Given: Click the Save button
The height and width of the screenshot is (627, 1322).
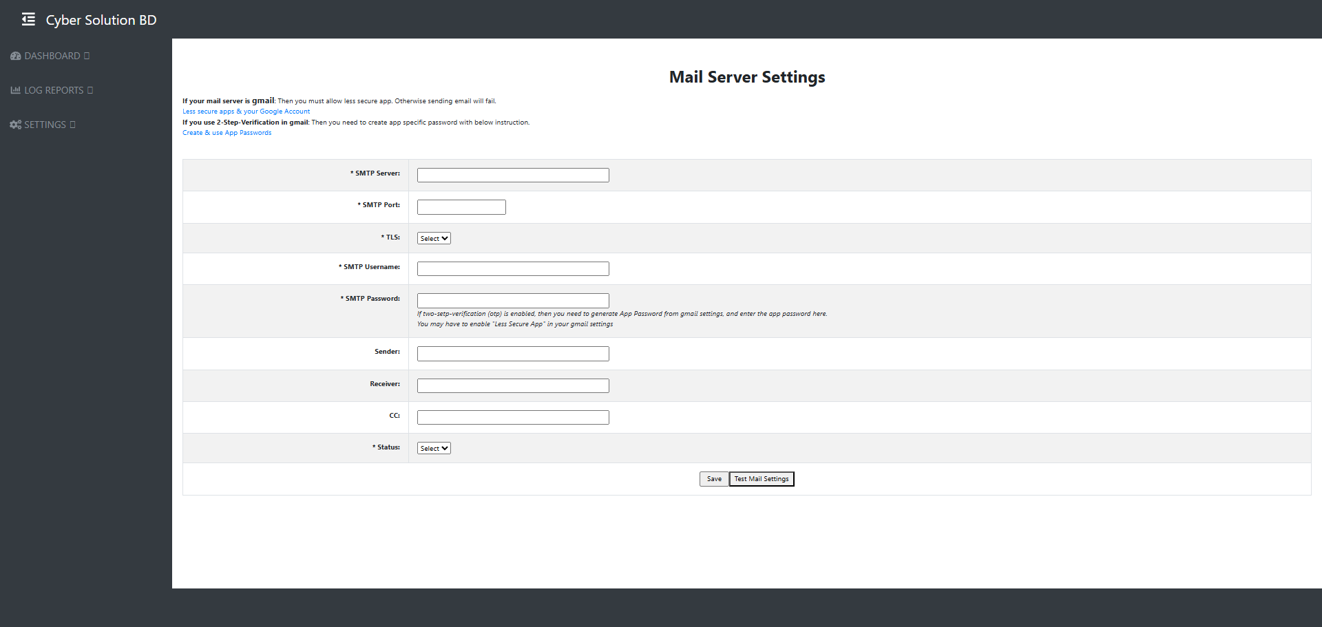Looking at the screenshot, I should 714,479.
